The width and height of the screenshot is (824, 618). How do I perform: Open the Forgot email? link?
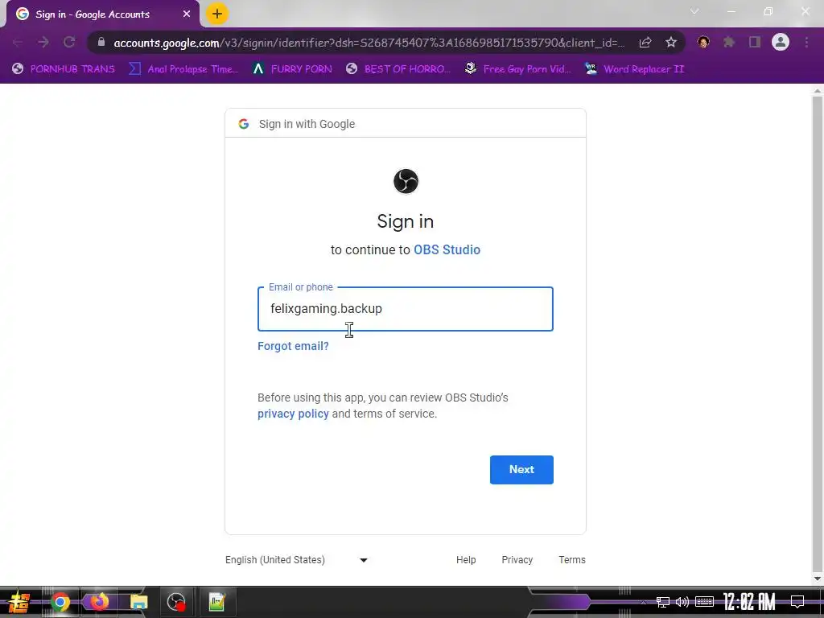(293, 346)
